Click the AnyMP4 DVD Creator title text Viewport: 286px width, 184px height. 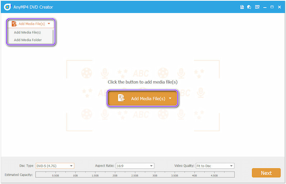point(33,7)
